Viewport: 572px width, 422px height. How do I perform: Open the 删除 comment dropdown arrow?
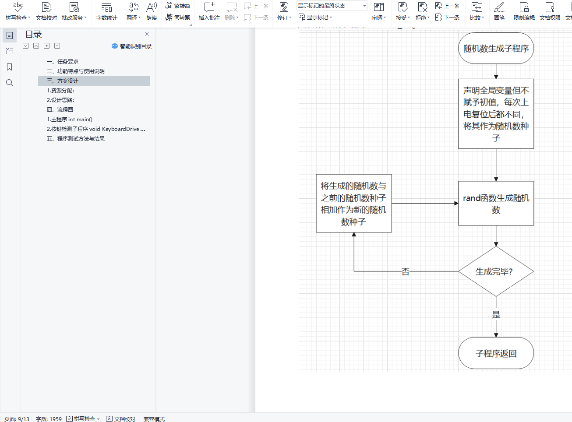(238, 18)
